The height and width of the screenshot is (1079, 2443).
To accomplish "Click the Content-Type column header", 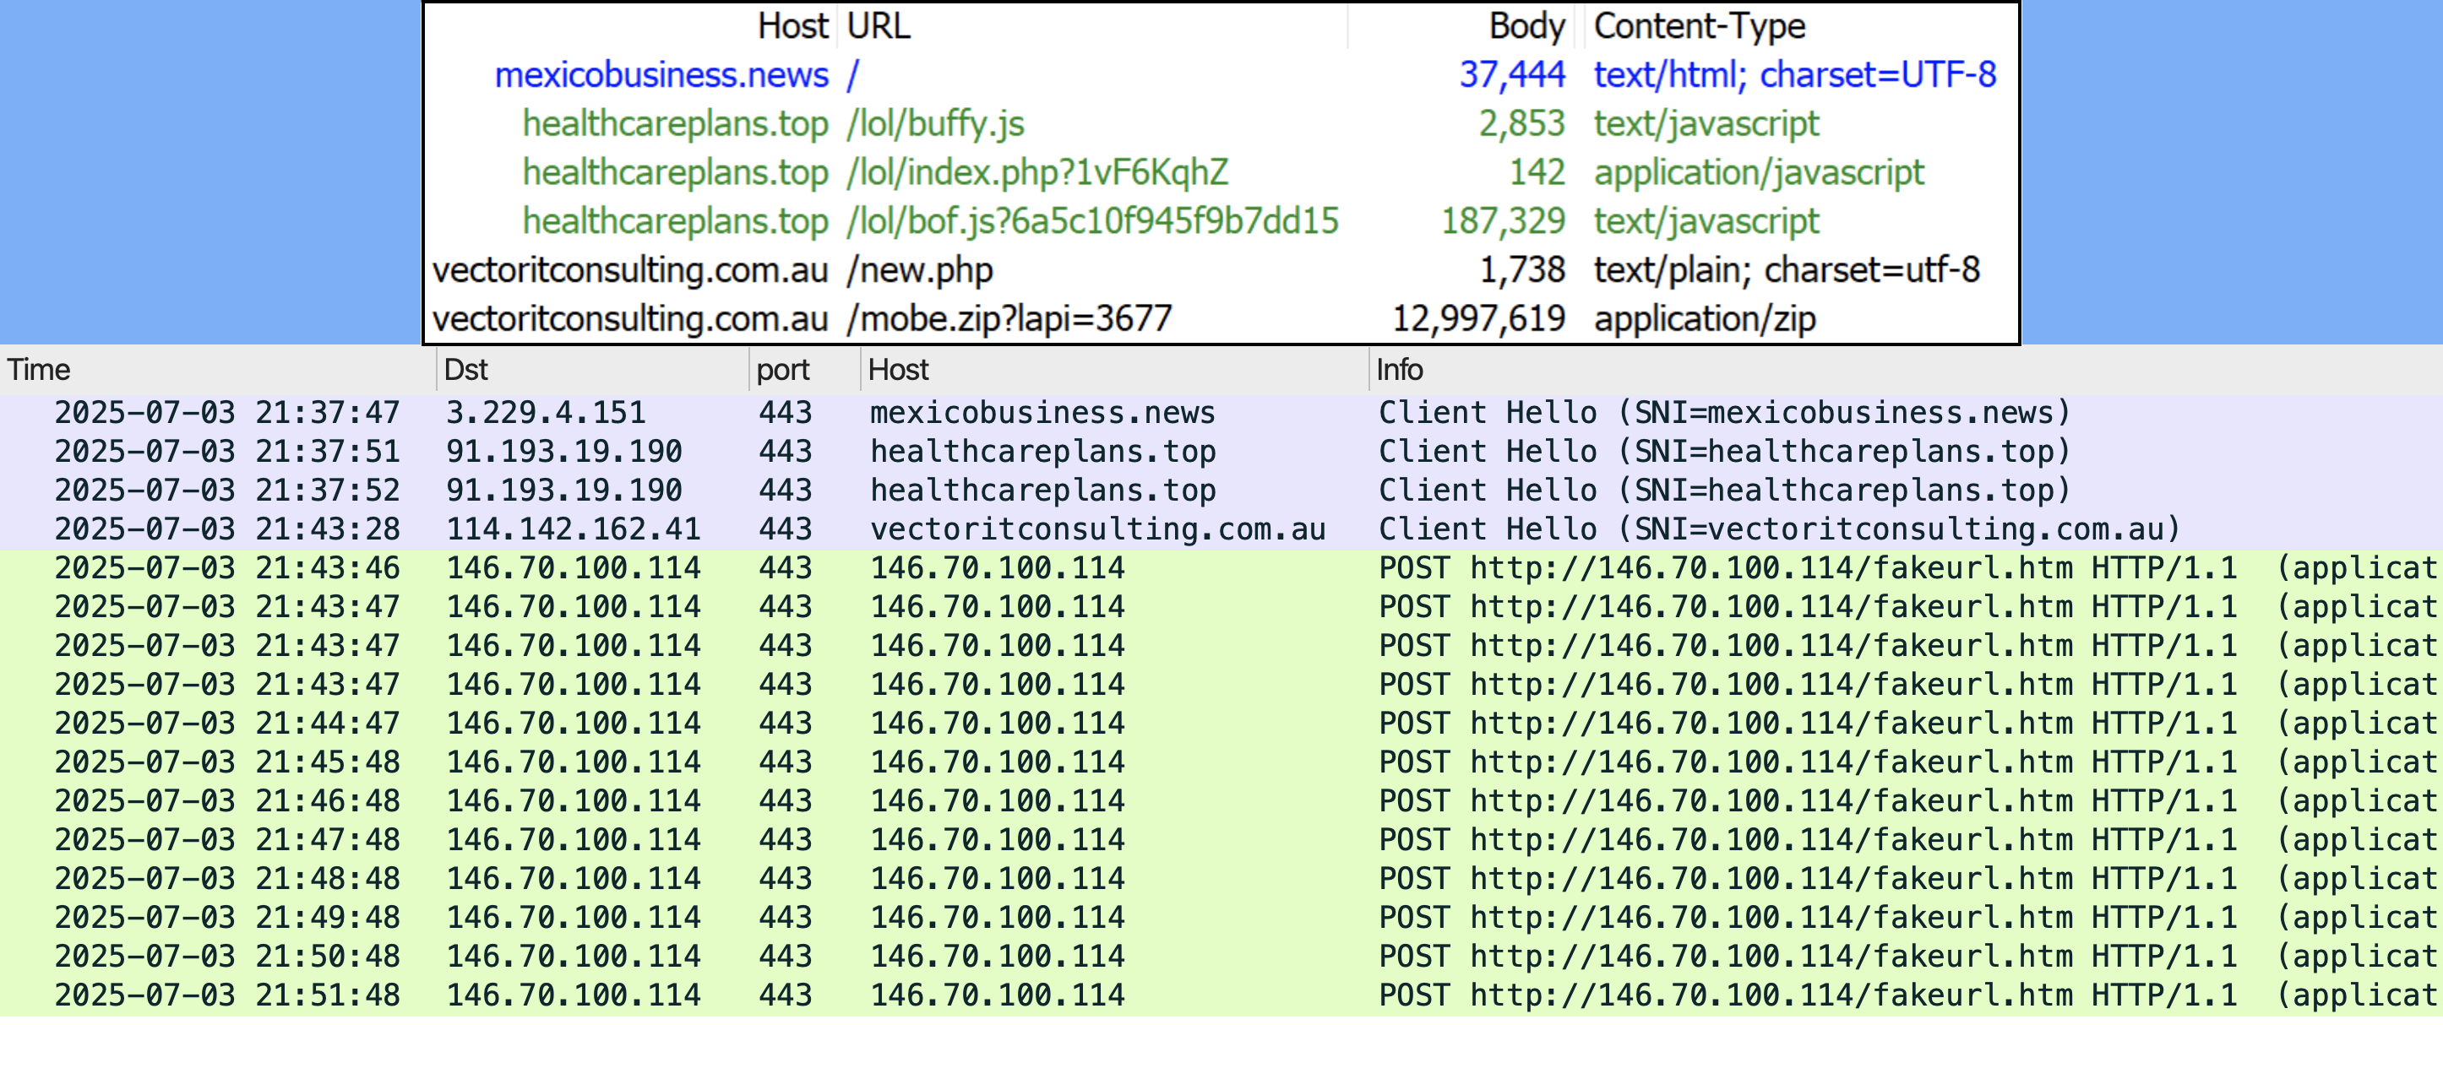I will [x=1700, y=26].
